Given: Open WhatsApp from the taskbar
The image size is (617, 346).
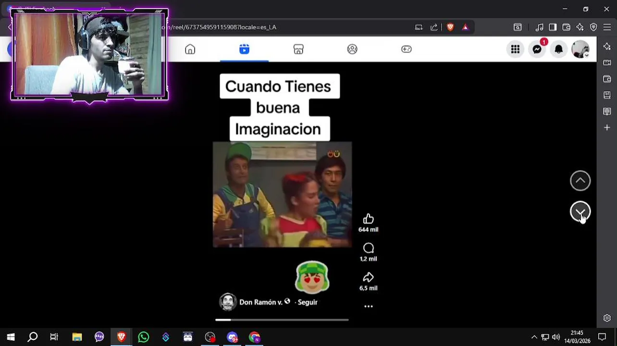Looking at the screenshot, I should tap(143, 337).
